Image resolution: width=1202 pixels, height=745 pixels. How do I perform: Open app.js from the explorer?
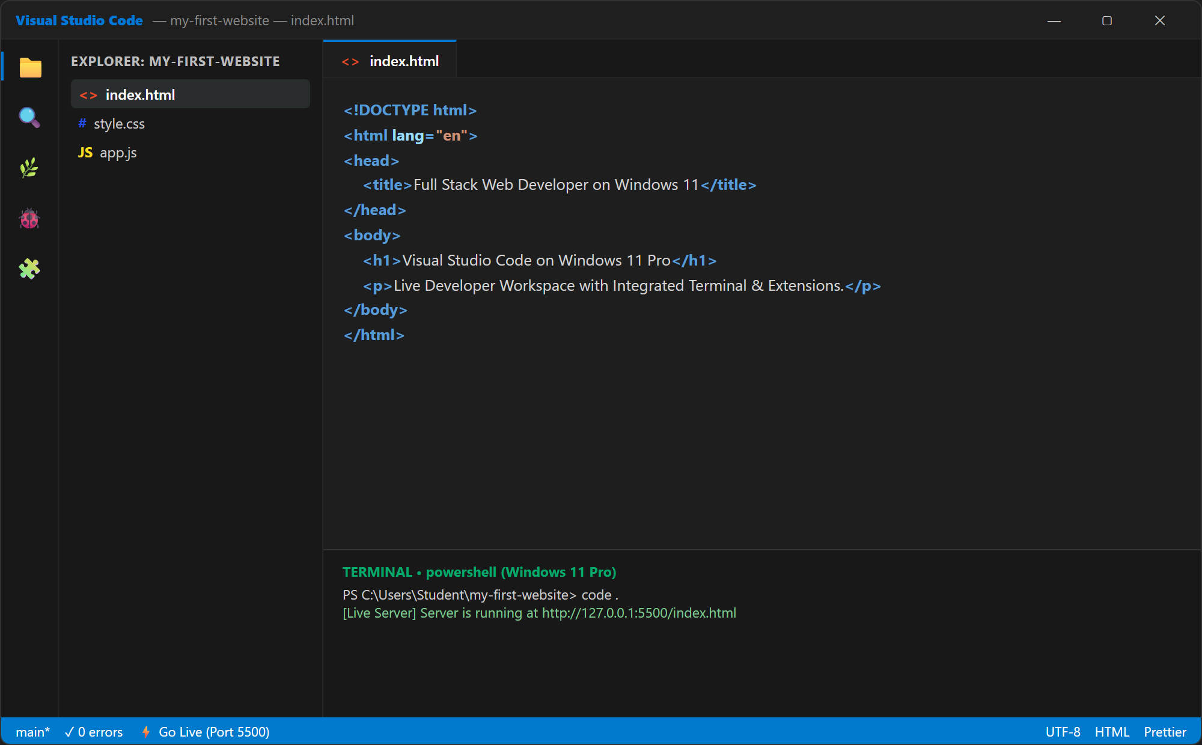(191, 153)
